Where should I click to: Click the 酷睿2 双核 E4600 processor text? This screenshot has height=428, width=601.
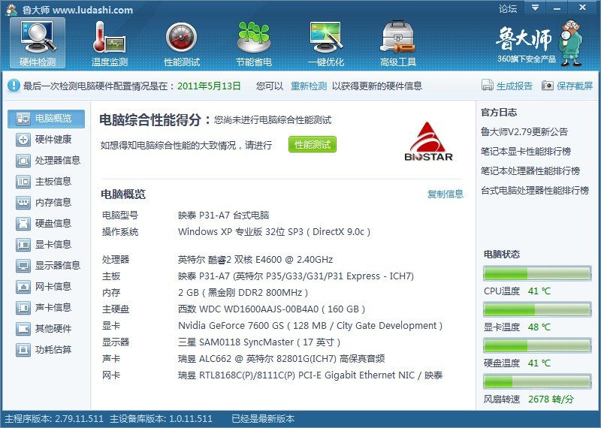point(255,260)
